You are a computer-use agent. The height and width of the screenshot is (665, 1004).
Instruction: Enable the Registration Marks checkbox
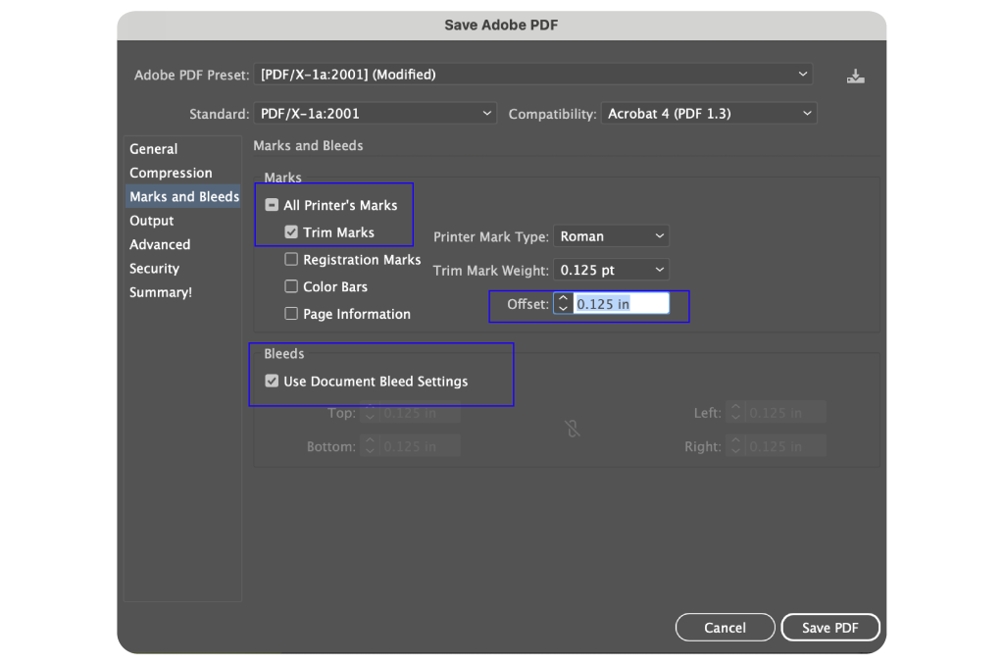tap(291, 260)
